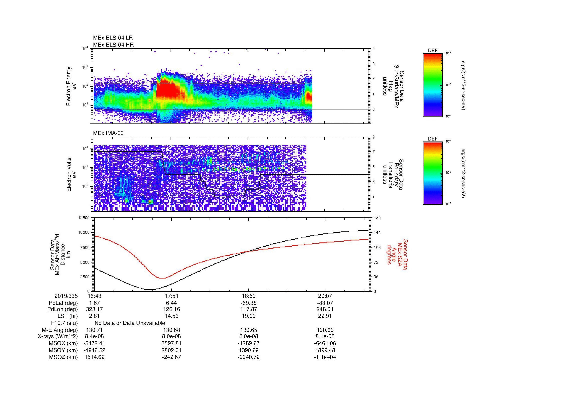585x414 pixels.
Task: Click the lower color bar units label
Action: point(464,174)
